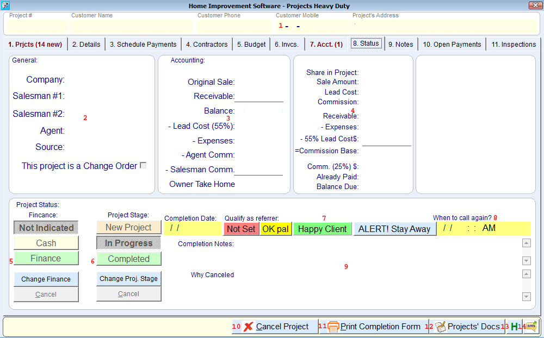Click Completion Notes scrollbar down arrow

tap(526, 261)
